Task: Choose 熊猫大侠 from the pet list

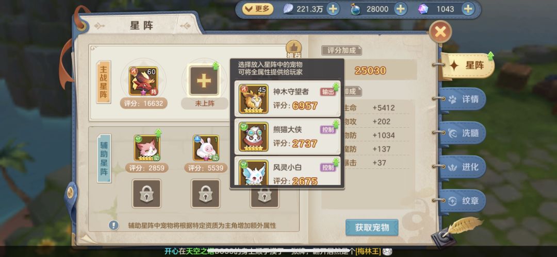Action: point(287,136)
